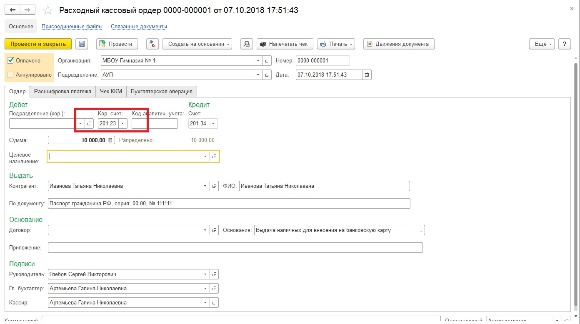Open the calculator for Сумма field
Screen dimensions: 580x324
pyautogui.click(x=110, y=140)
